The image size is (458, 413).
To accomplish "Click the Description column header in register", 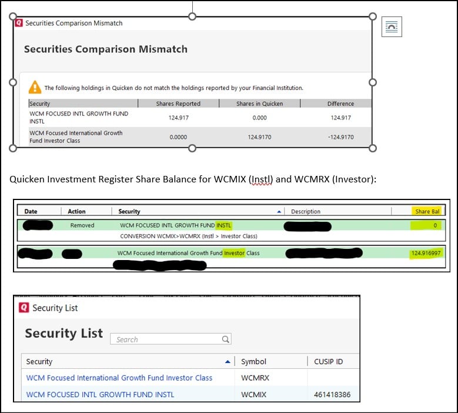I will (306, 211).
